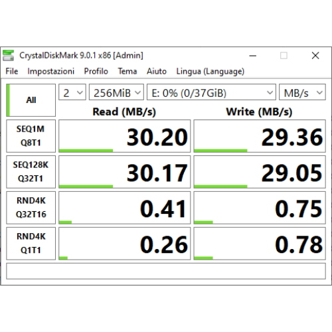Viewport: 332px width, 332px height.
Task: Open the 256MiB test size dropdown
Action: 116,92
